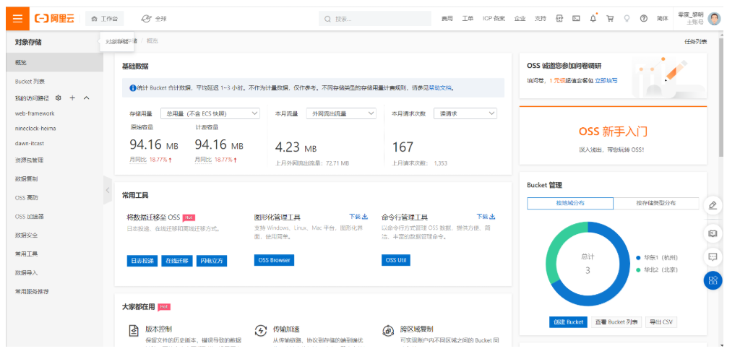Open the 帮助文档 link in the notice
The image size is (740, 359).
[440, 87]
